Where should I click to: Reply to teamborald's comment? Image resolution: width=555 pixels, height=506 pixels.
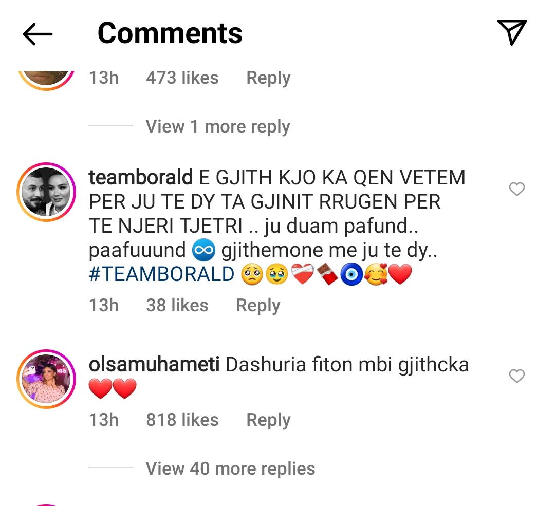258,305
